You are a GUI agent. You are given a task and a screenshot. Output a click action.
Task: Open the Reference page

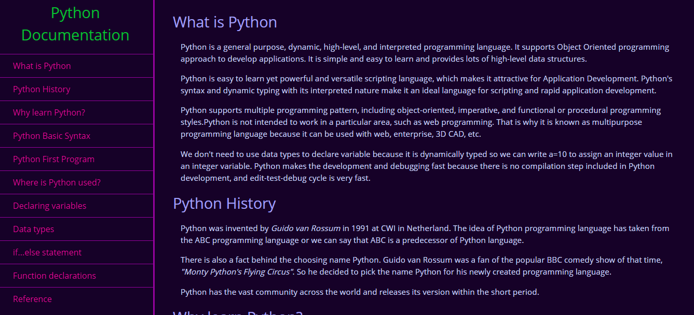click(x=33, y=299)
